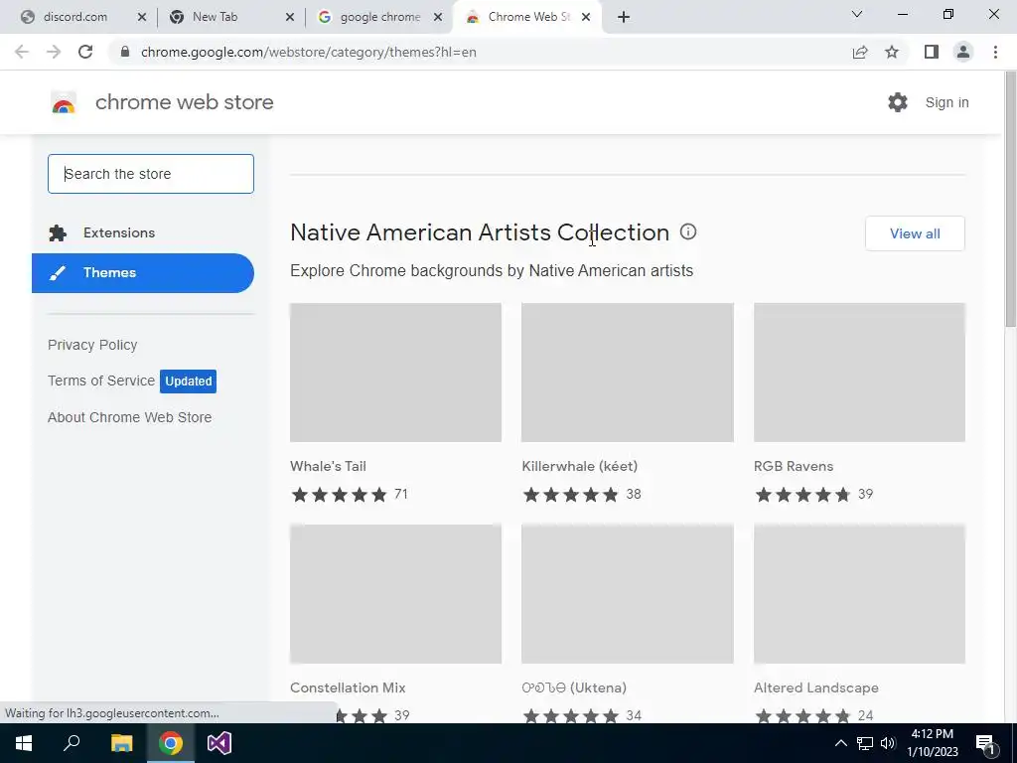The image size is (1017, 763).
Task: Click Whale's Tail star rating
Action: [x=340, y=495]
